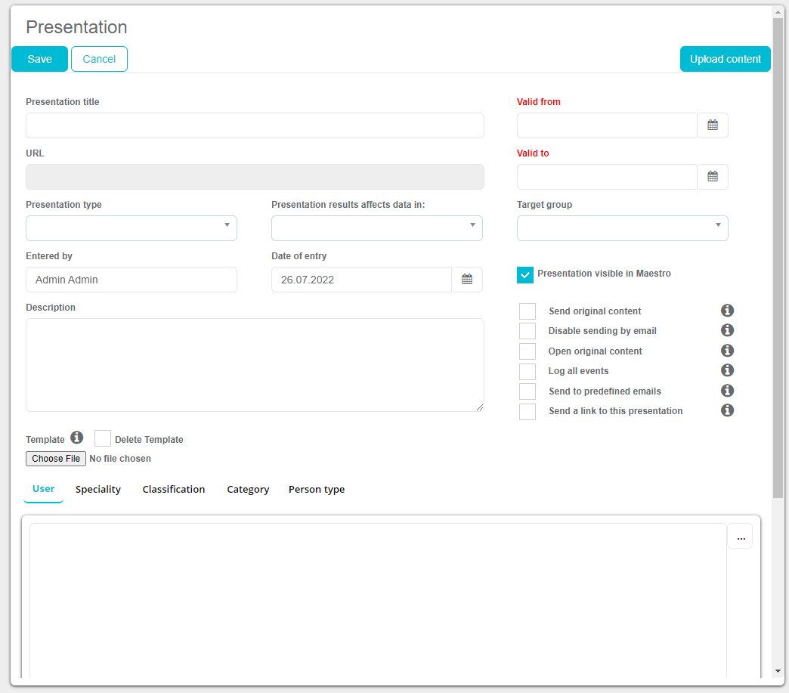Image resolution: width=789 pixels, height=693 pixels.
Task: Uncheck Presentation visible in Maestro
Action: [525, 274]
